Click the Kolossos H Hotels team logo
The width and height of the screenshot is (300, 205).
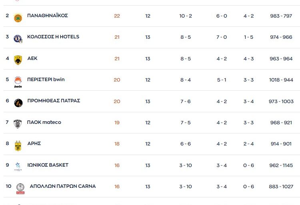pos(18,39)
